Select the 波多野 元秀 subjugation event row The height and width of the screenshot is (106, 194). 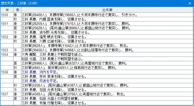pyautogui.click(x=52, y=32)
